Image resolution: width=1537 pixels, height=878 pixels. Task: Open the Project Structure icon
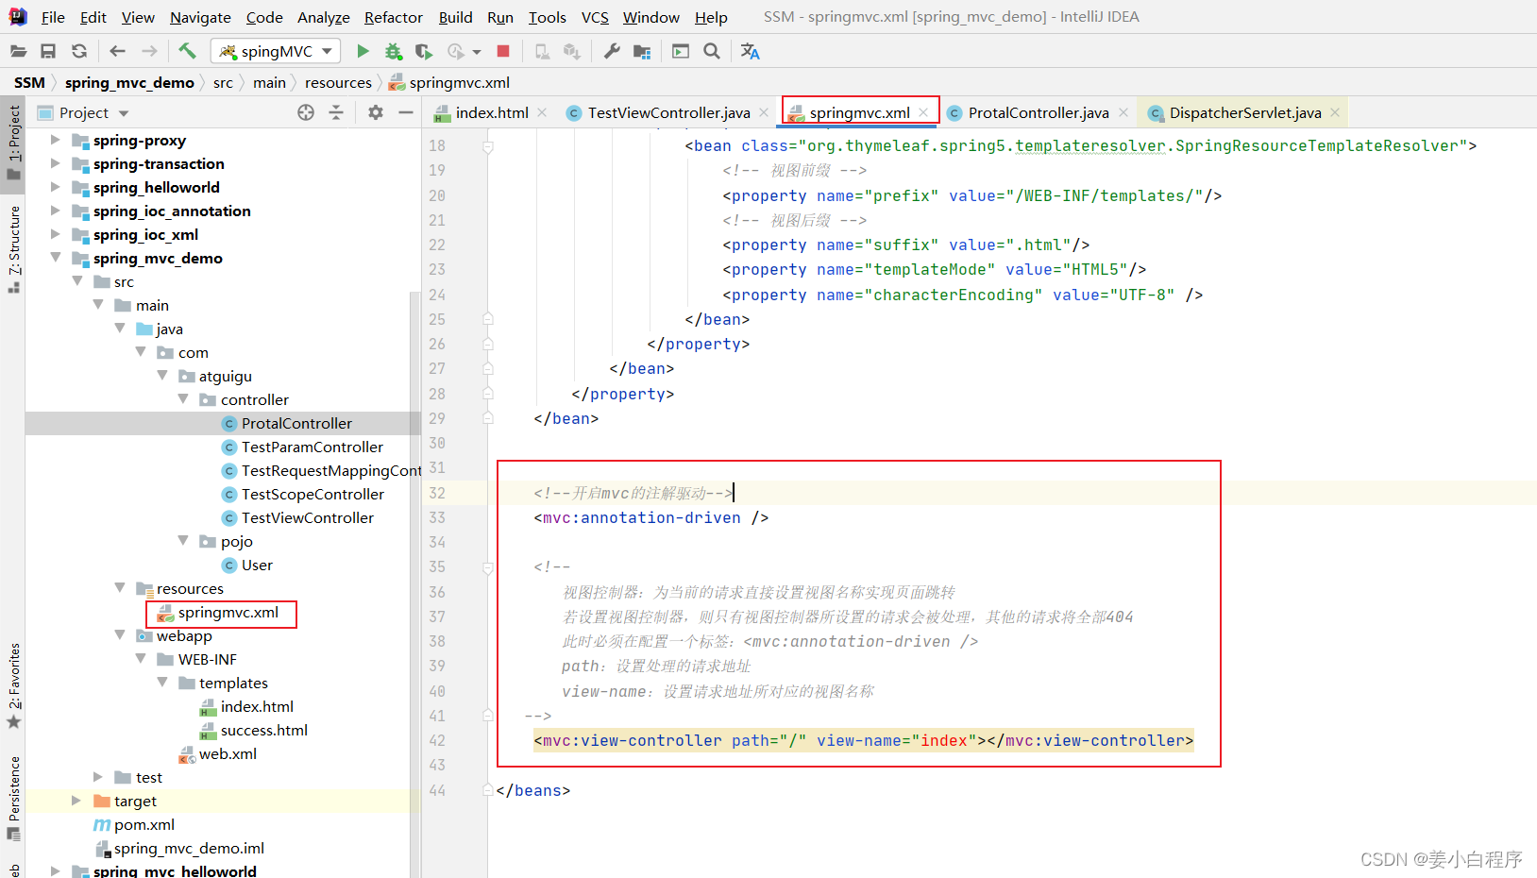point(642,51)
